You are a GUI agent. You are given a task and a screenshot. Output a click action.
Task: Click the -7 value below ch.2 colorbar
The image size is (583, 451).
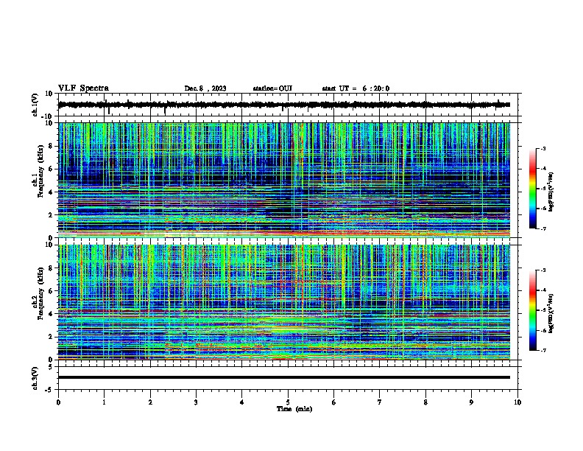coord(543,350)
